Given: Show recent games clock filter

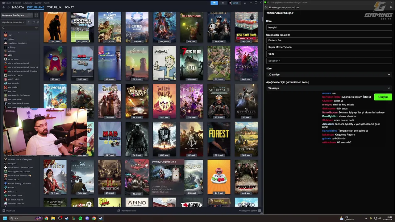Looking at the screenshot, I should pyautogui.click(x=34, y=22).
